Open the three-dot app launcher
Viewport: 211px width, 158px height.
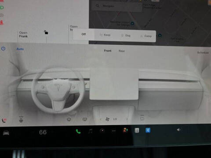113,131
